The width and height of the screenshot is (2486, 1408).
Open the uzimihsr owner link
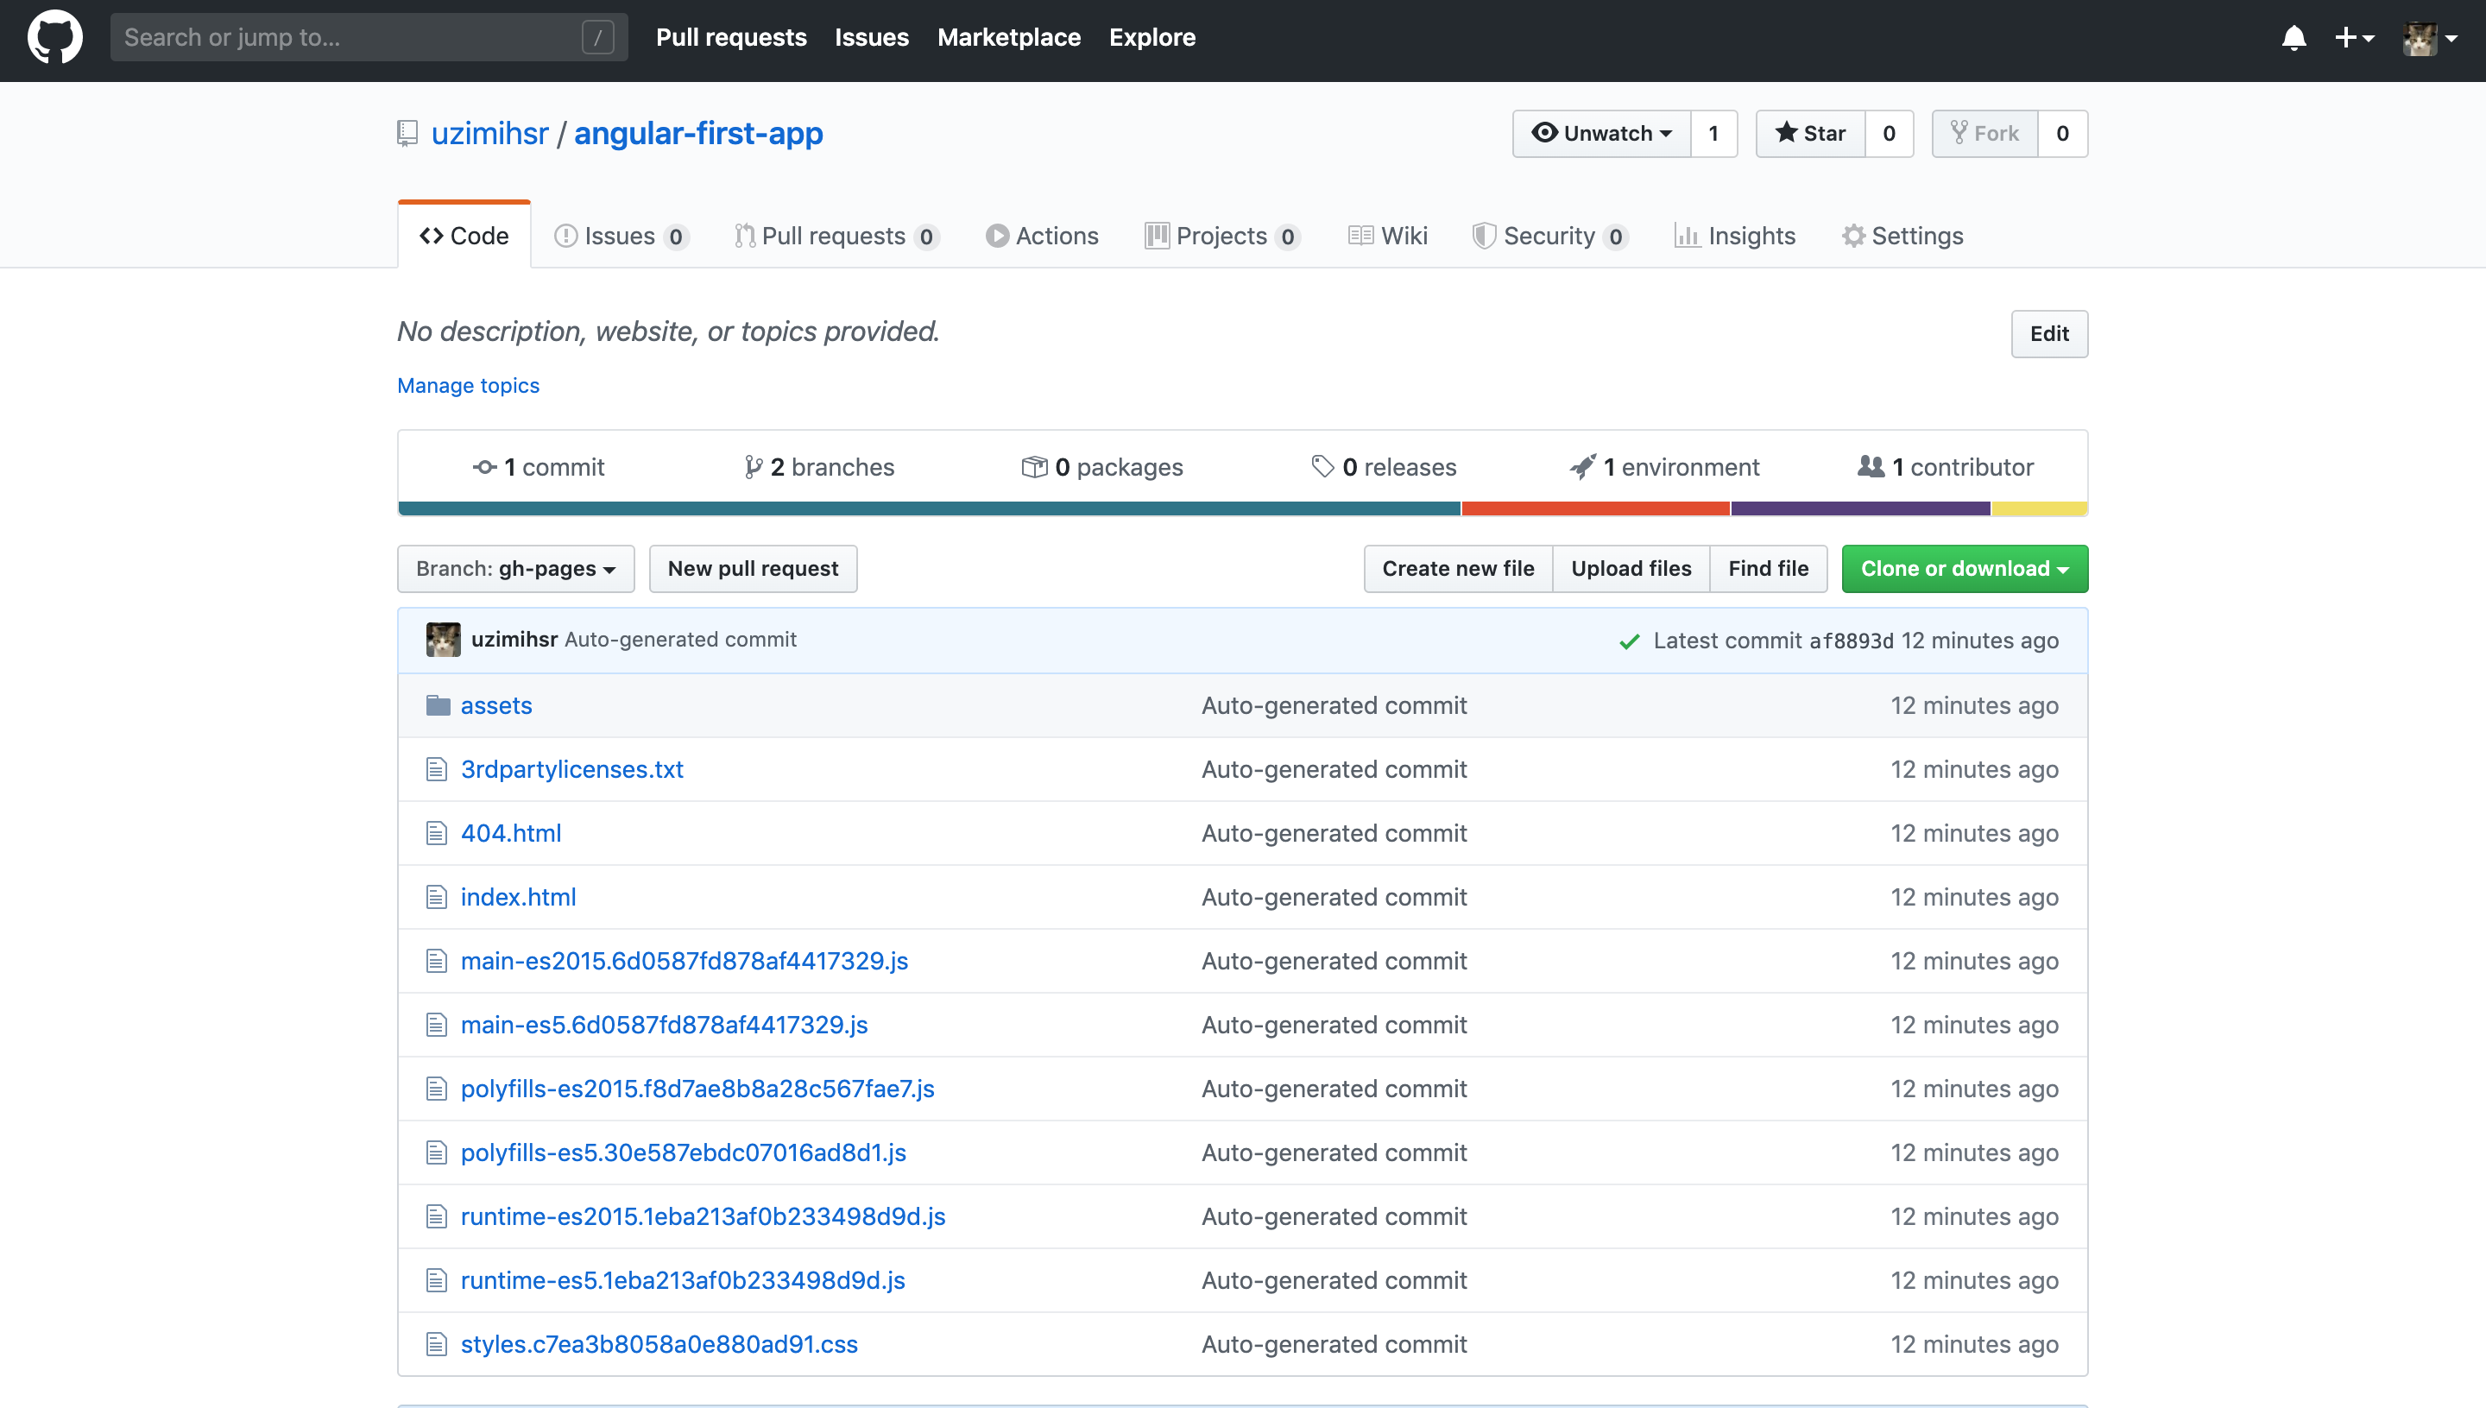tap(489, 132)
